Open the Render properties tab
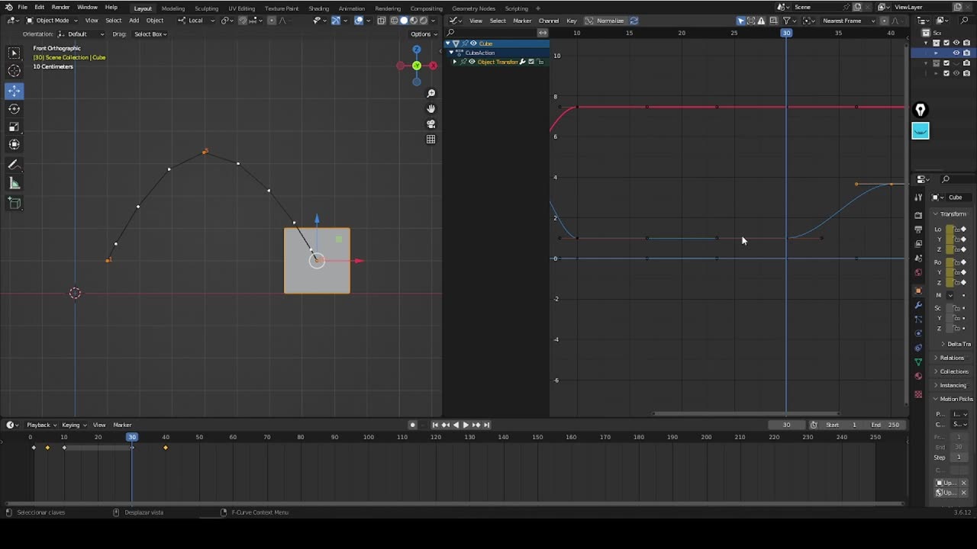This screenshot has width=977, height=549. 918,214
